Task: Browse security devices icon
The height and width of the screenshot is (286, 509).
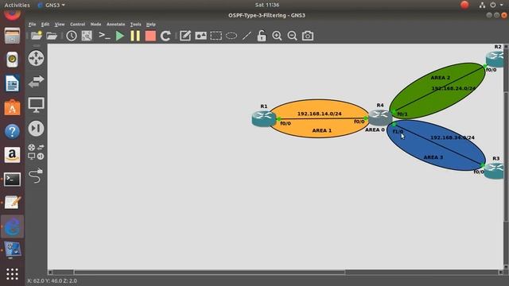Action: [36, 129]
